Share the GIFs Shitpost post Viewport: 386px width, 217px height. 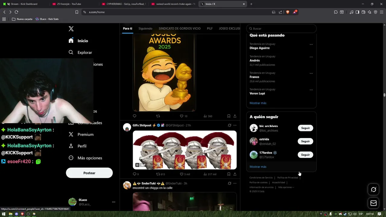tap(235, 174)
